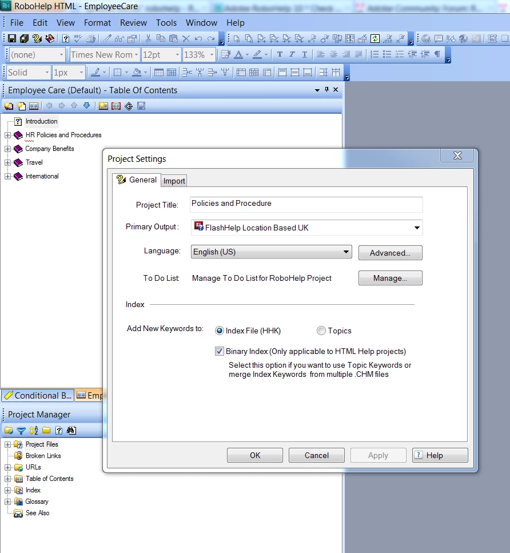
Task: Expand the Project Files folder
Action: (x=7, y=444)
